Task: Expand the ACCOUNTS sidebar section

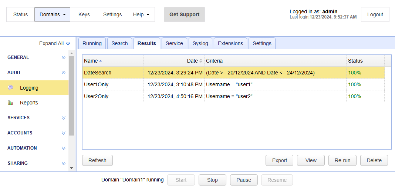Action: coord(64,133)
